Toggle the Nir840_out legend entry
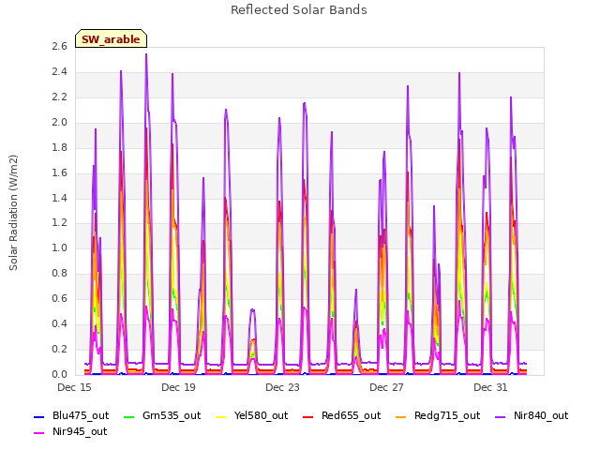 532,415
